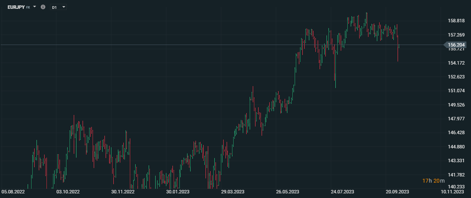Click the FX asset class label
The width and height of the screenshot is (471, 198).
[28, 7]
